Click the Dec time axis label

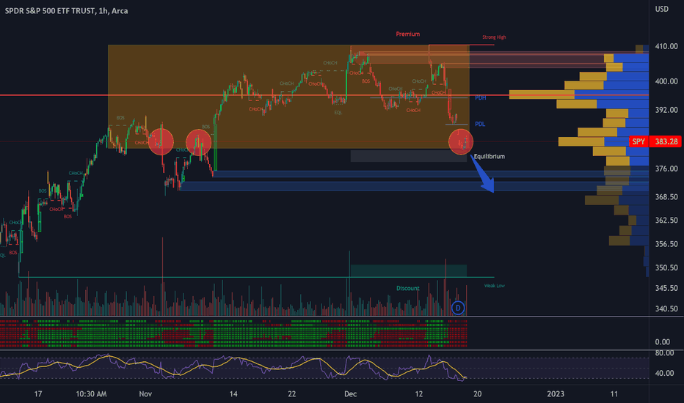tap(350, 394)
